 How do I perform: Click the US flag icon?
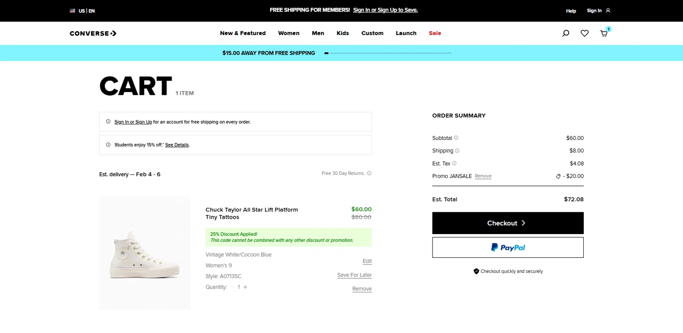pyautogui.click(x=72, y=10)
